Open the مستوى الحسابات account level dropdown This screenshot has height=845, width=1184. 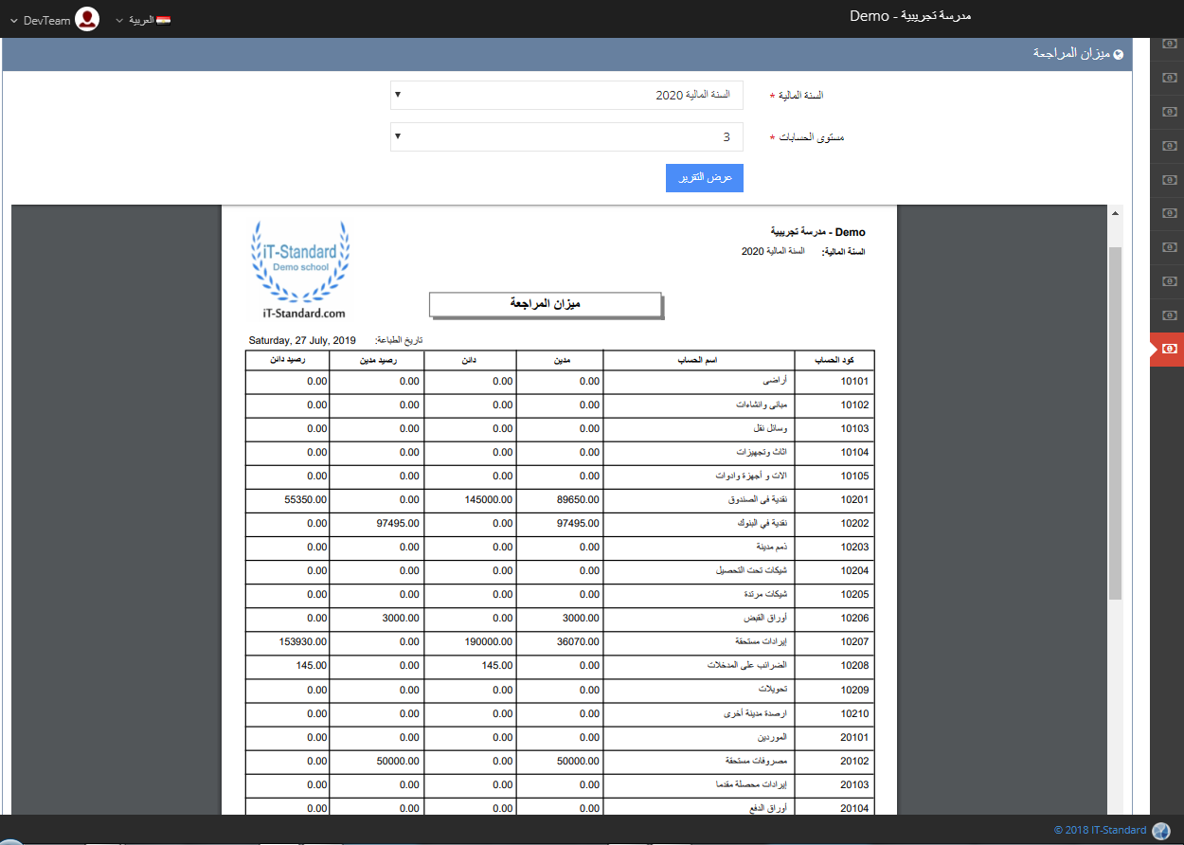(566, 137)
